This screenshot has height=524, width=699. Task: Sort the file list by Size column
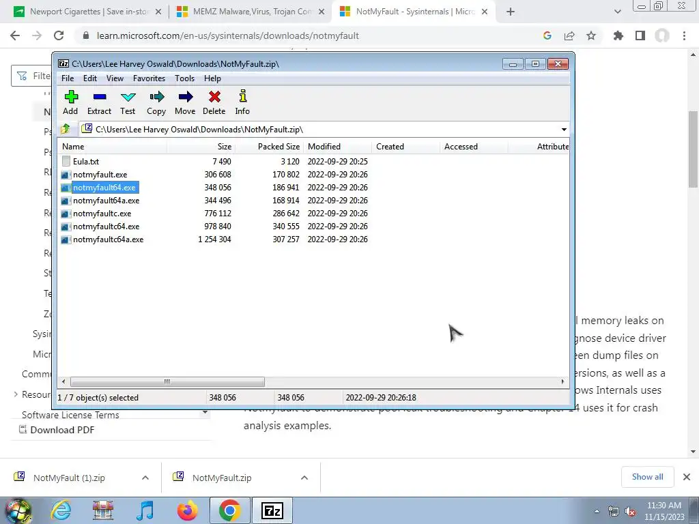[201, 147]
